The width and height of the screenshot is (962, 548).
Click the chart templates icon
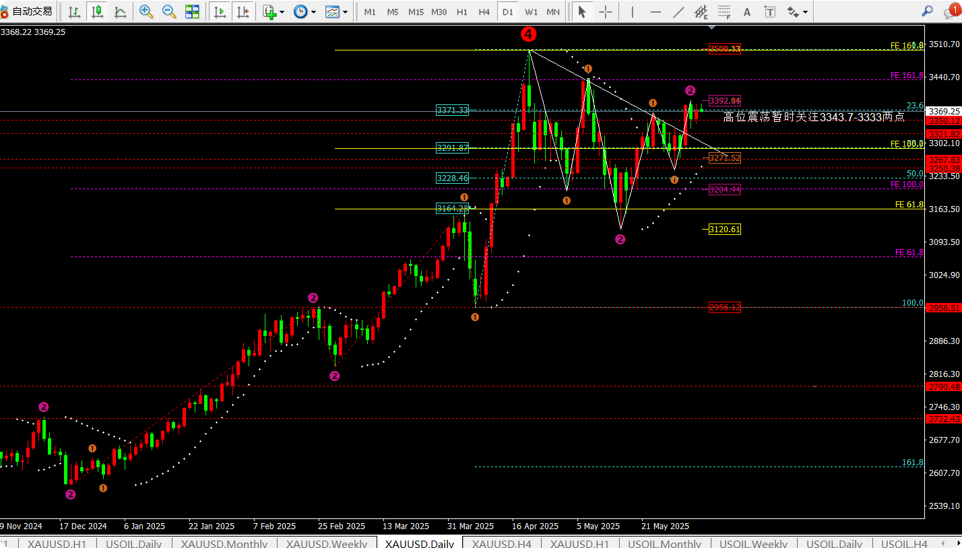pos(332,11)
